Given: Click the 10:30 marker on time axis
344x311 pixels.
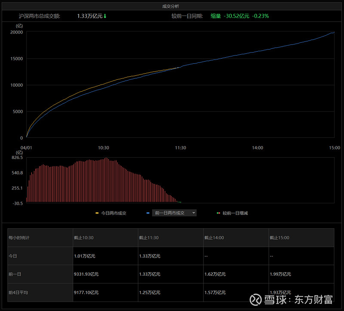Looking at the screenshot, I should [104, 148].
